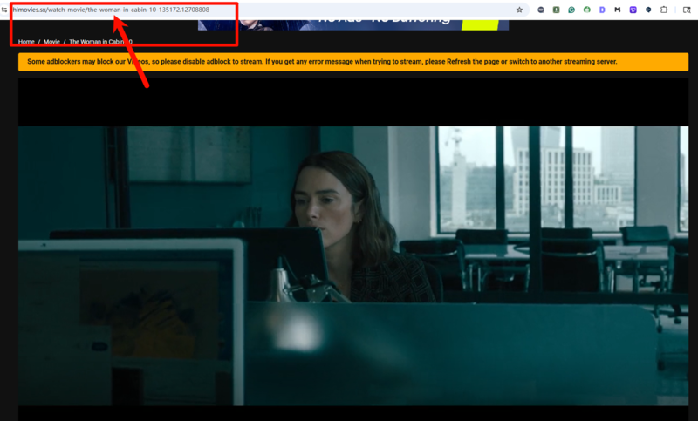Click the orange adblock warning notice
The width and height of the screenshot is (698, 421).
coord(353,62)
